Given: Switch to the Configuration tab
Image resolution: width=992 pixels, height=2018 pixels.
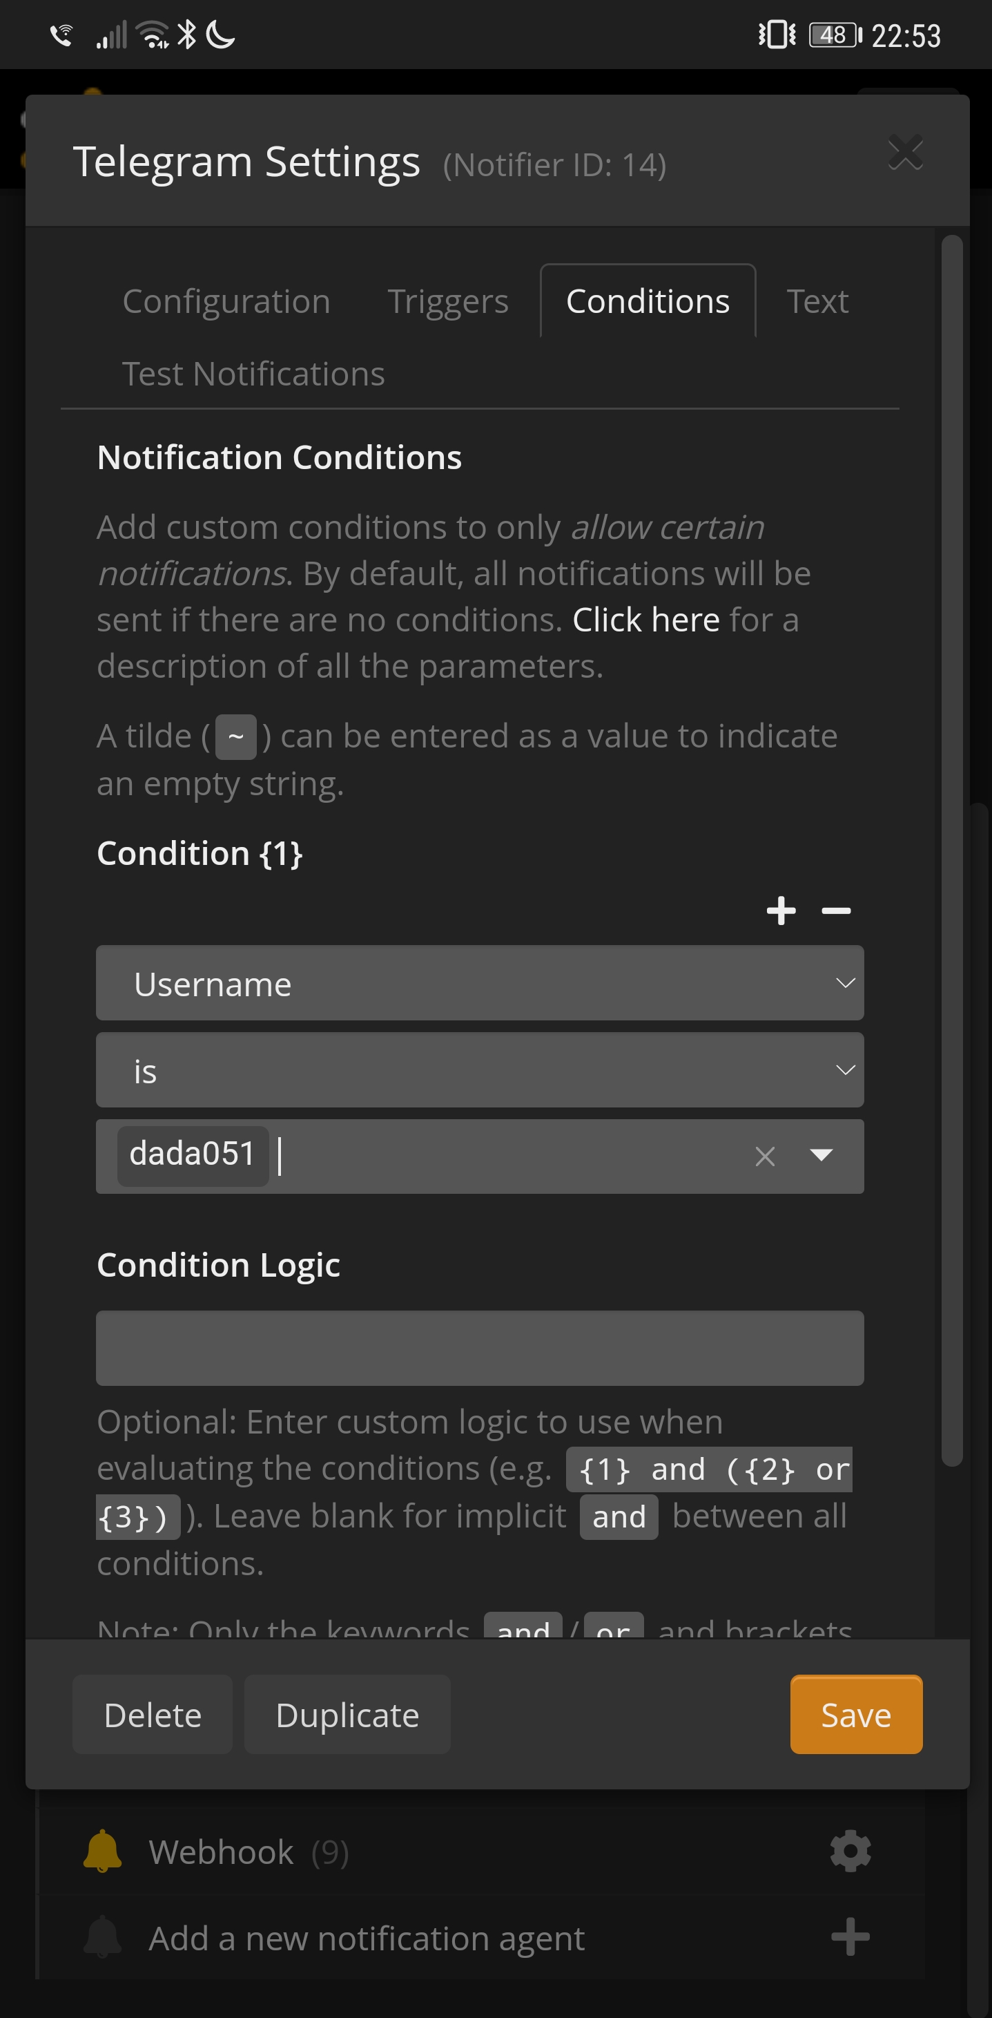Looking at the screenshot, I should pyautogui.click(x=226, y=302).
